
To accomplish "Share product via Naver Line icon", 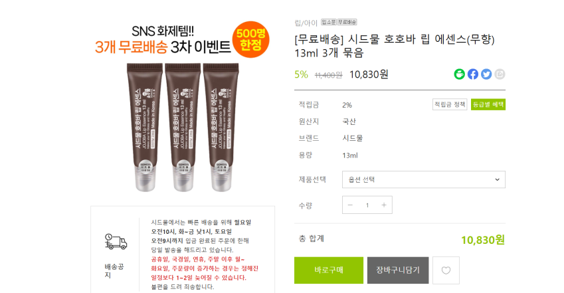I will [x=459, y=74].
